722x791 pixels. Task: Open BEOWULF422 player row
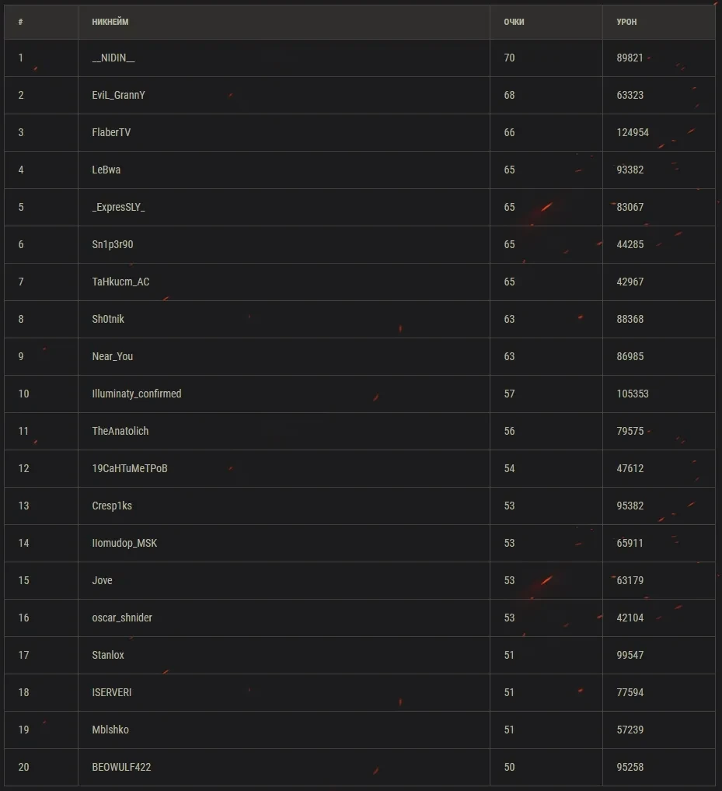[x=121, y=768]
